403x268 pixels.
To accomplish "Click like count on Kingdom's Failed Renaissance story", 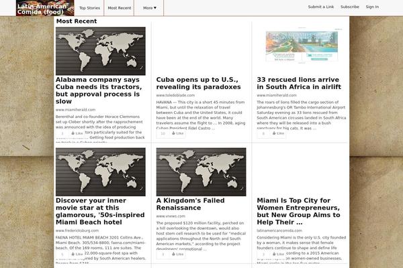I will 163,254.
